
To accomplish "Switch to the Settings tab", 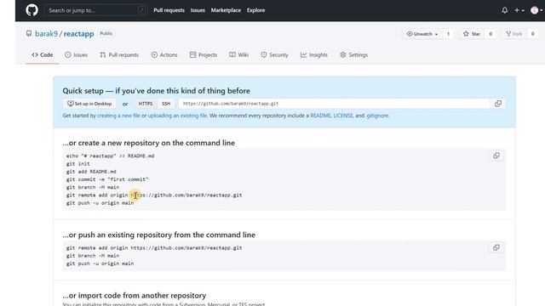I will point(354,54).
